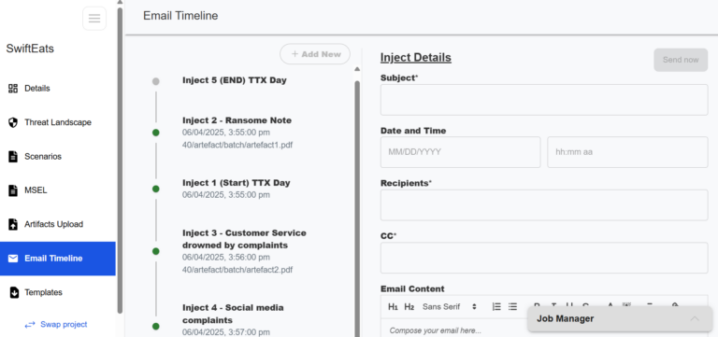Expand the Job Manager panel
Viewport: 718px width, 337px height.
pos(695,318)
